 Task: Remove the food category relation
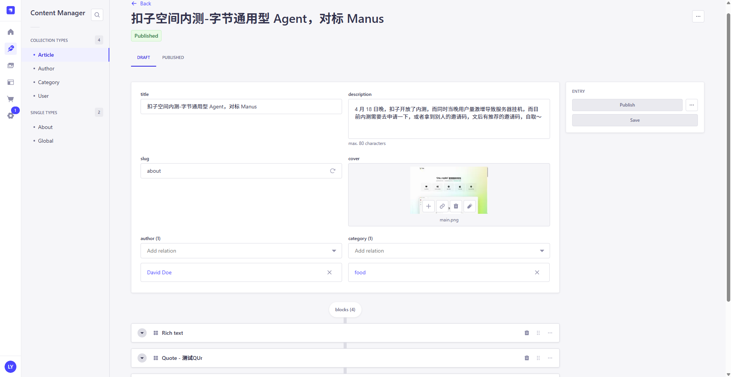click(537, 272)
